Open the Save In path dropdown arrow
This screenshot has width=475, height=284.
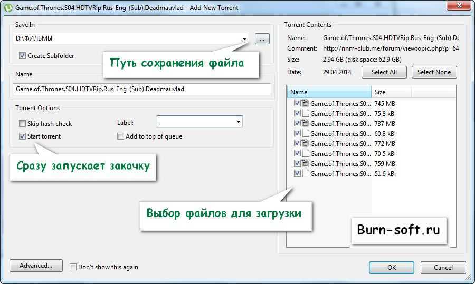click(244, 38)
